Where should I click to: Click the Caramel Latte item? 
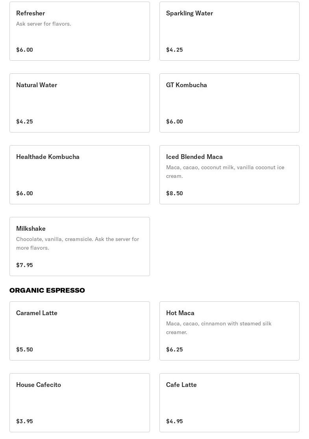point(80,331)
